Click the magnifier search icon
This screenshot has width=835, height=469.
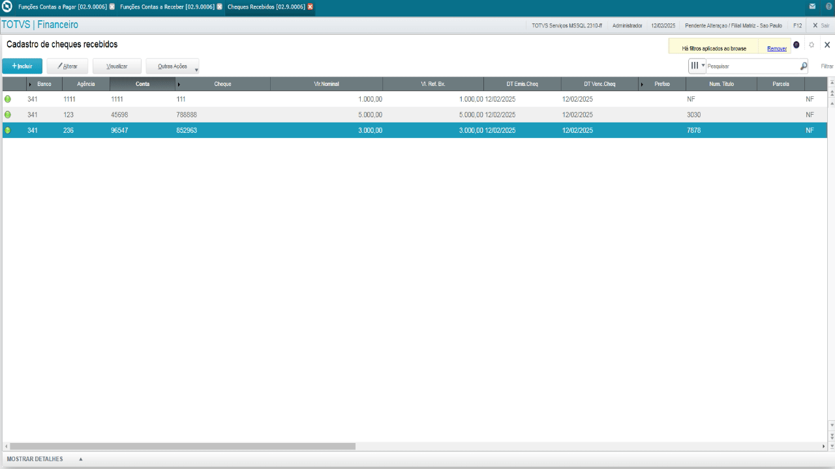[x=804, y=66]
